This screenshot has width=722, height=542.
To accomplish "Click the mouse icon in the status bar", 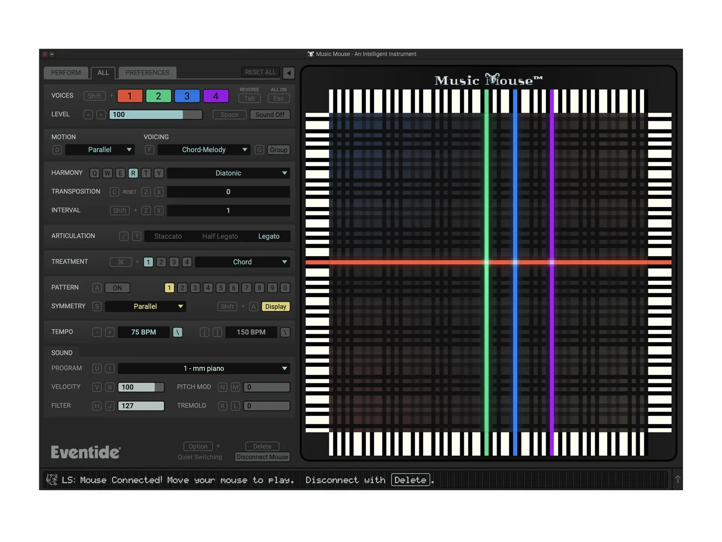I will 52,480.
